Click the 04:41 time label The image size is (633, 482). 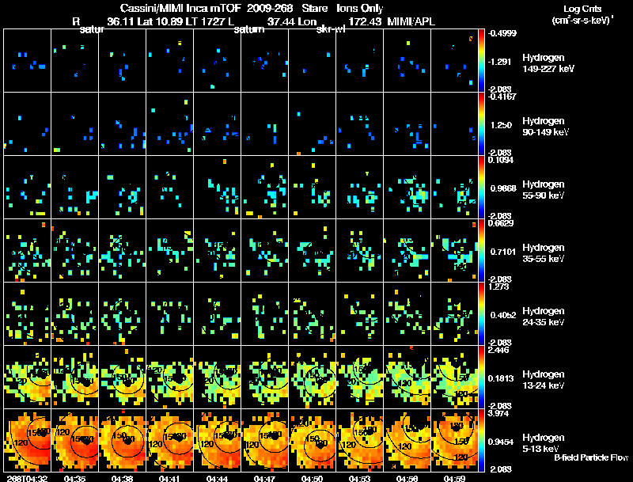[x=169, y=479]
